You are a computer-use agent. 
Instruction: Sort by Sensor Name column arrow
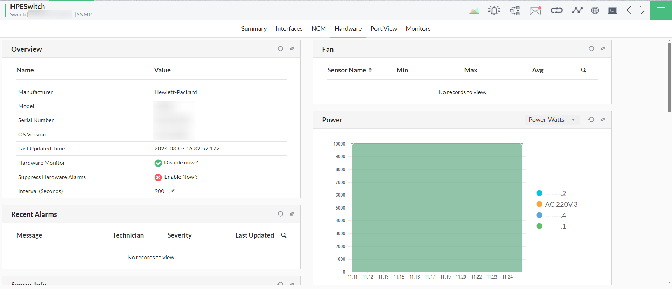tap(370, 70)
